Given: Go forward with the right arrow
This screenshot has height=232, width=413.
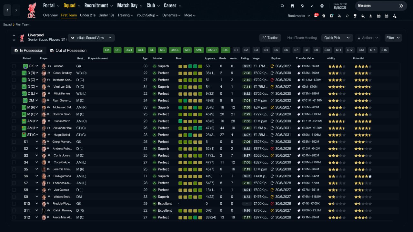Looking at the screenshot, I should (16, 10).
